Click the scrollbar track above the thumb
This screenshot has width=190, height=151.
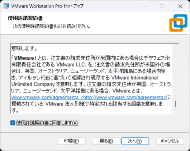point(175,72)
